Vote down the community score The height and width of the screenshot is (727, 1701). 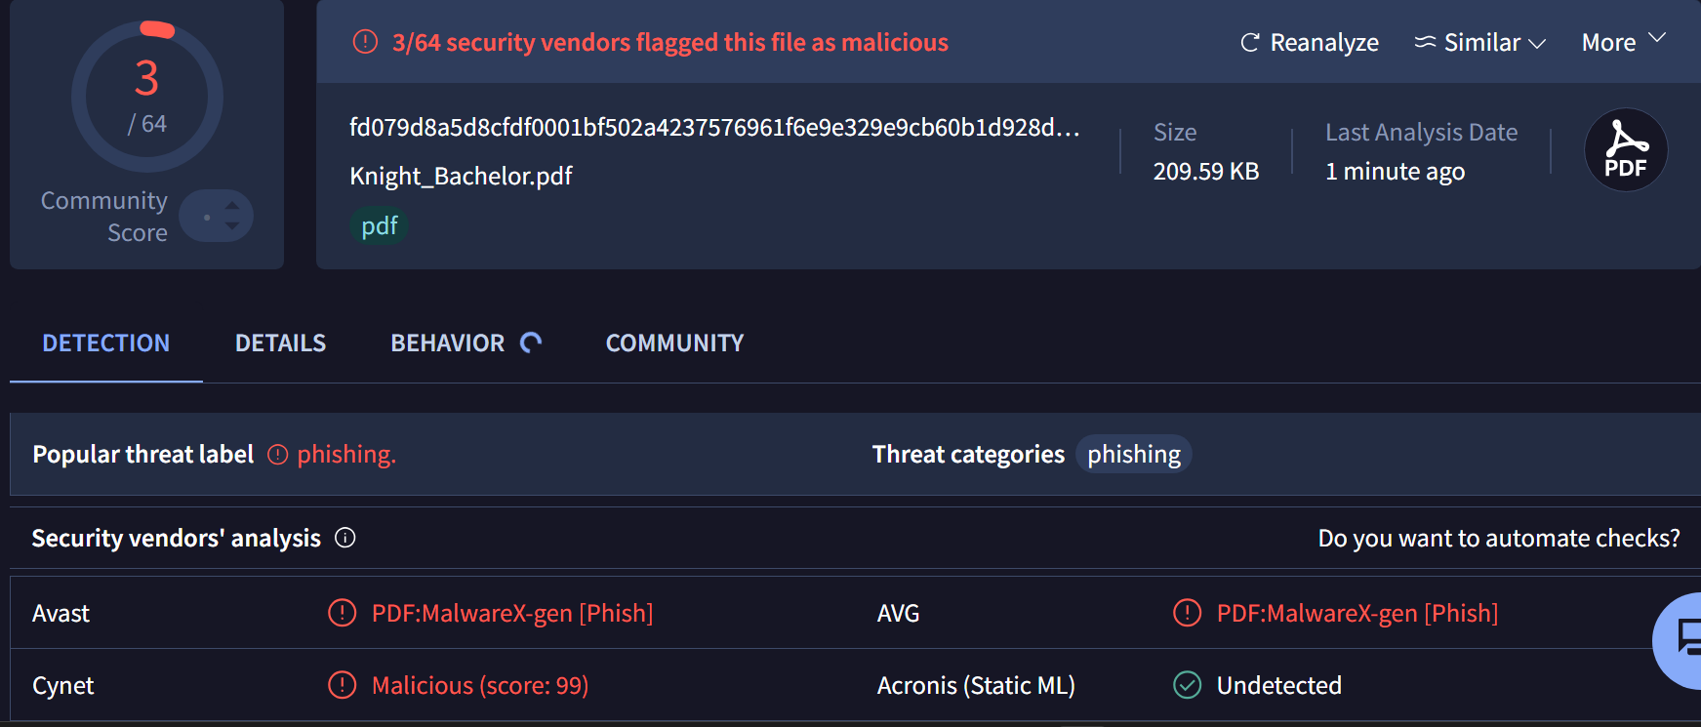(x=232, y=226)
